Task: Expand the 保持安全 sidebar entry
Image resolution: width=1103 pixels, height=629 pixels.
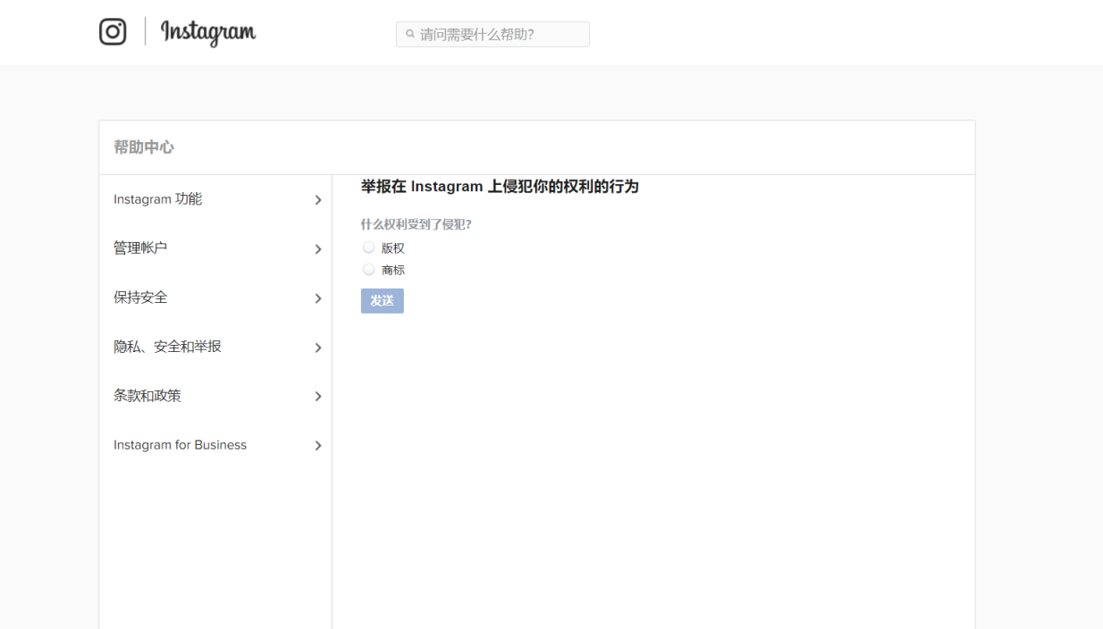Action: (317, 298)
